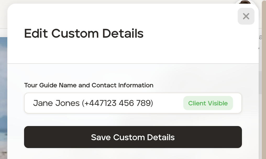Click the word "Edit" in dialog title
Screen dimensions: 266x159
pos(36,34)
